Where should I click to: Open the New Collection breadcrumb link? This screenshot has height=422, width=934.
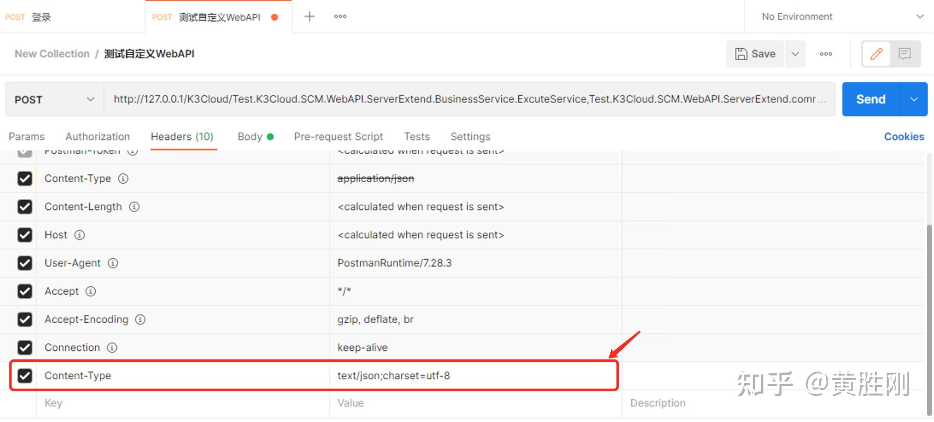coord(52,54)
